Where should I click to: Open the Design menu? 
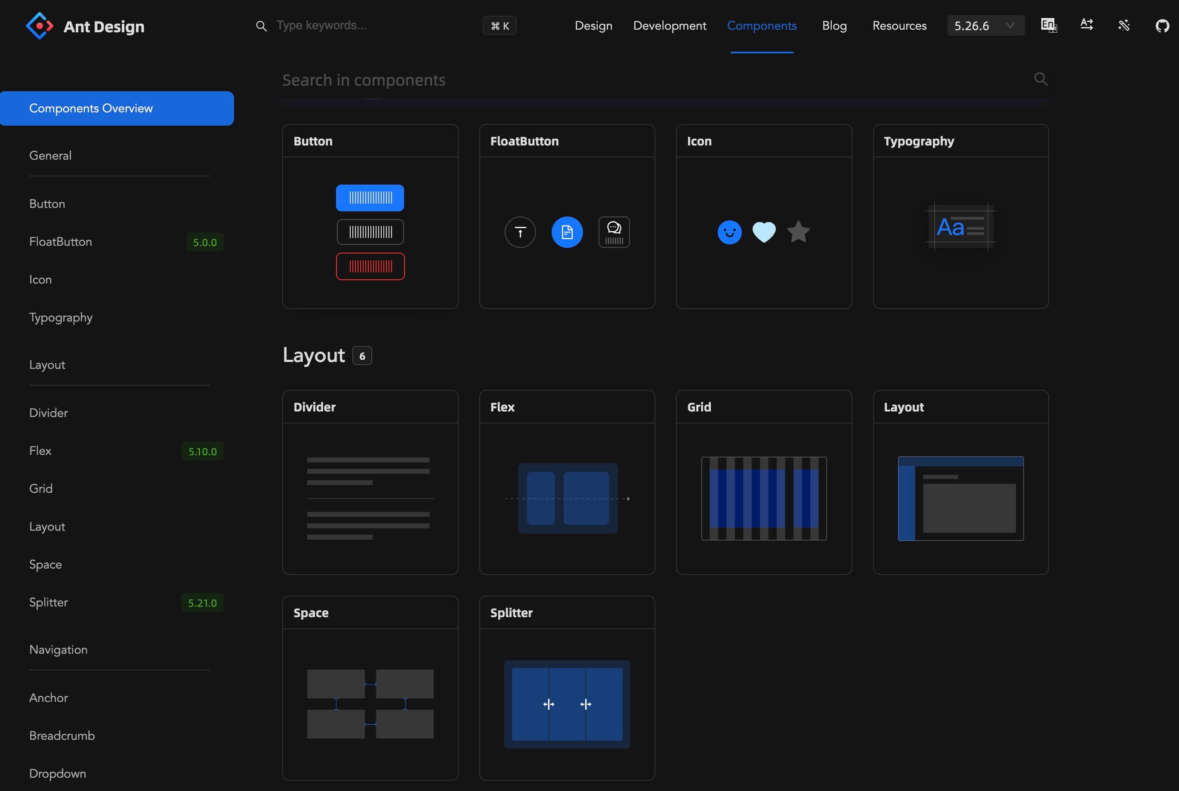tap(593, 26)
